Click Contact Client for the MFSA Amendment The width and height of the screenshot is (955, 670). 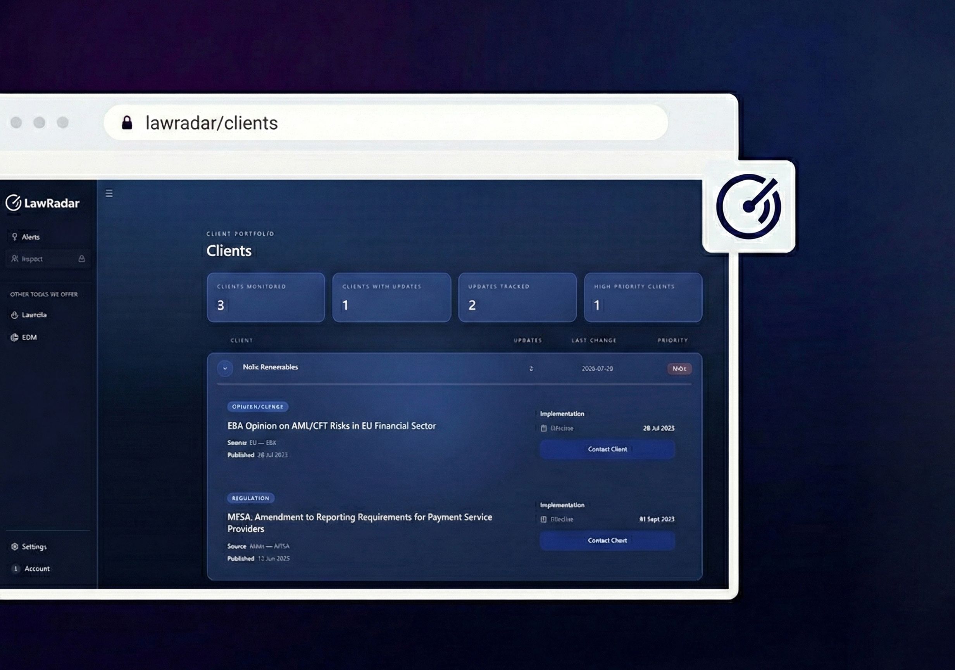tap(607, 540)
